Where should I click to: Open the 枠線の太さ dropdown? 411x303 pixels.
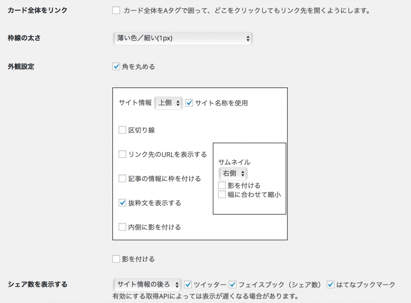[182, 38]
